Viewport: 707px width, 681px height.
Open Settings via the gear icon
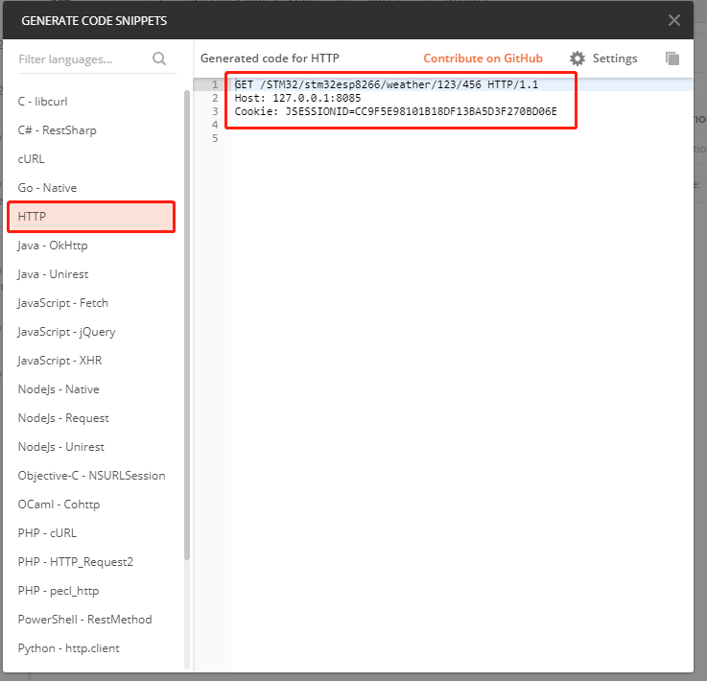[x=577, y=59]
